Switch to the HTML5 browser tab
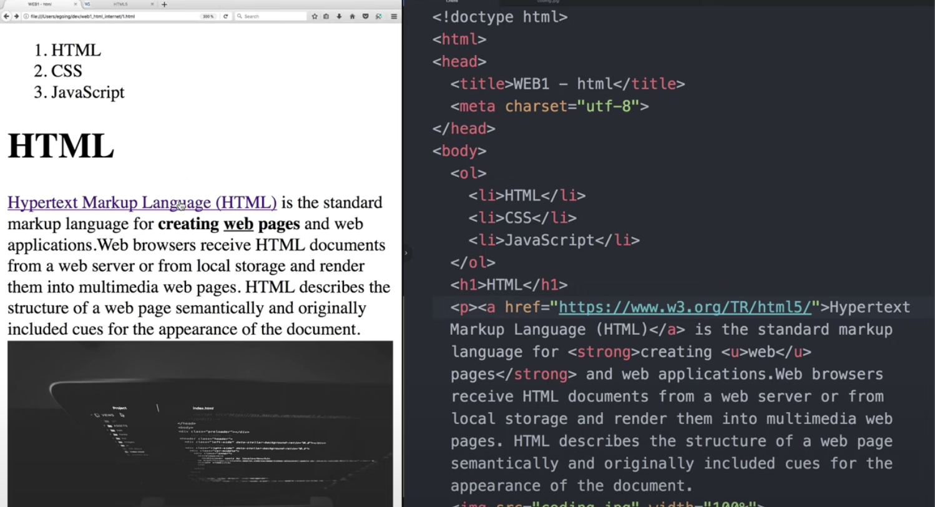The image size is (935, 507). point(120,4)
